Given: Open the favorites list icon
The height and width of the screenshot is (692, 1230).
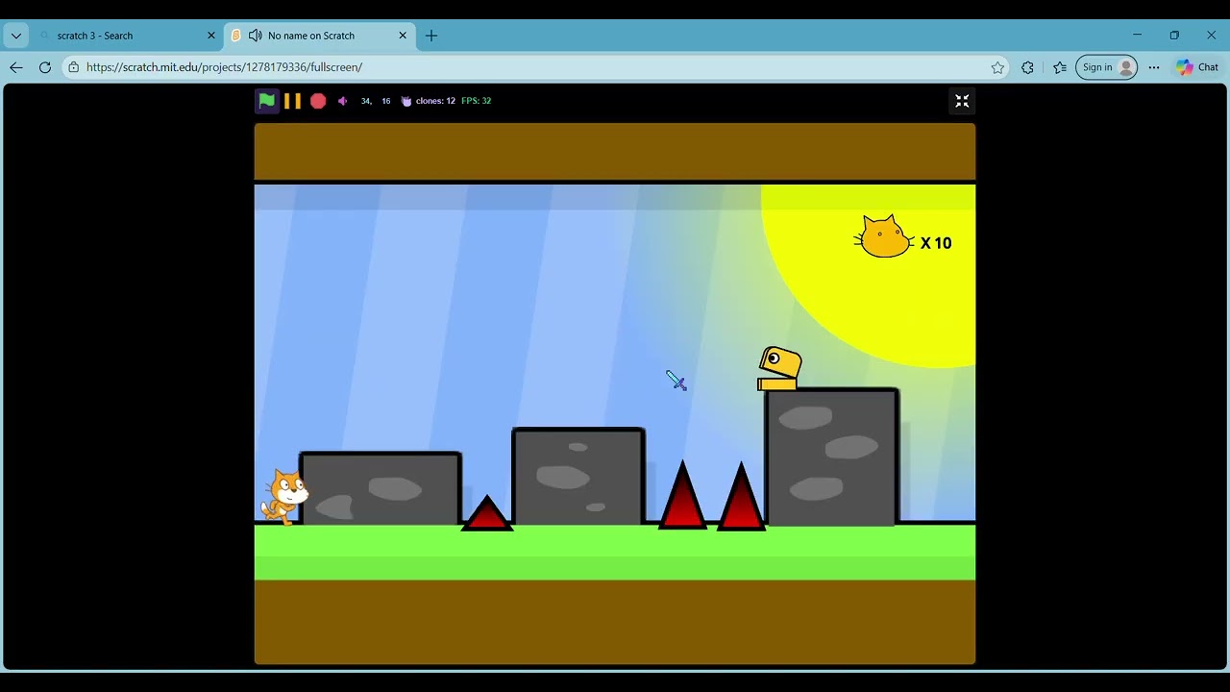Looking at the screenshot, I should click(x=1060, y=67).
